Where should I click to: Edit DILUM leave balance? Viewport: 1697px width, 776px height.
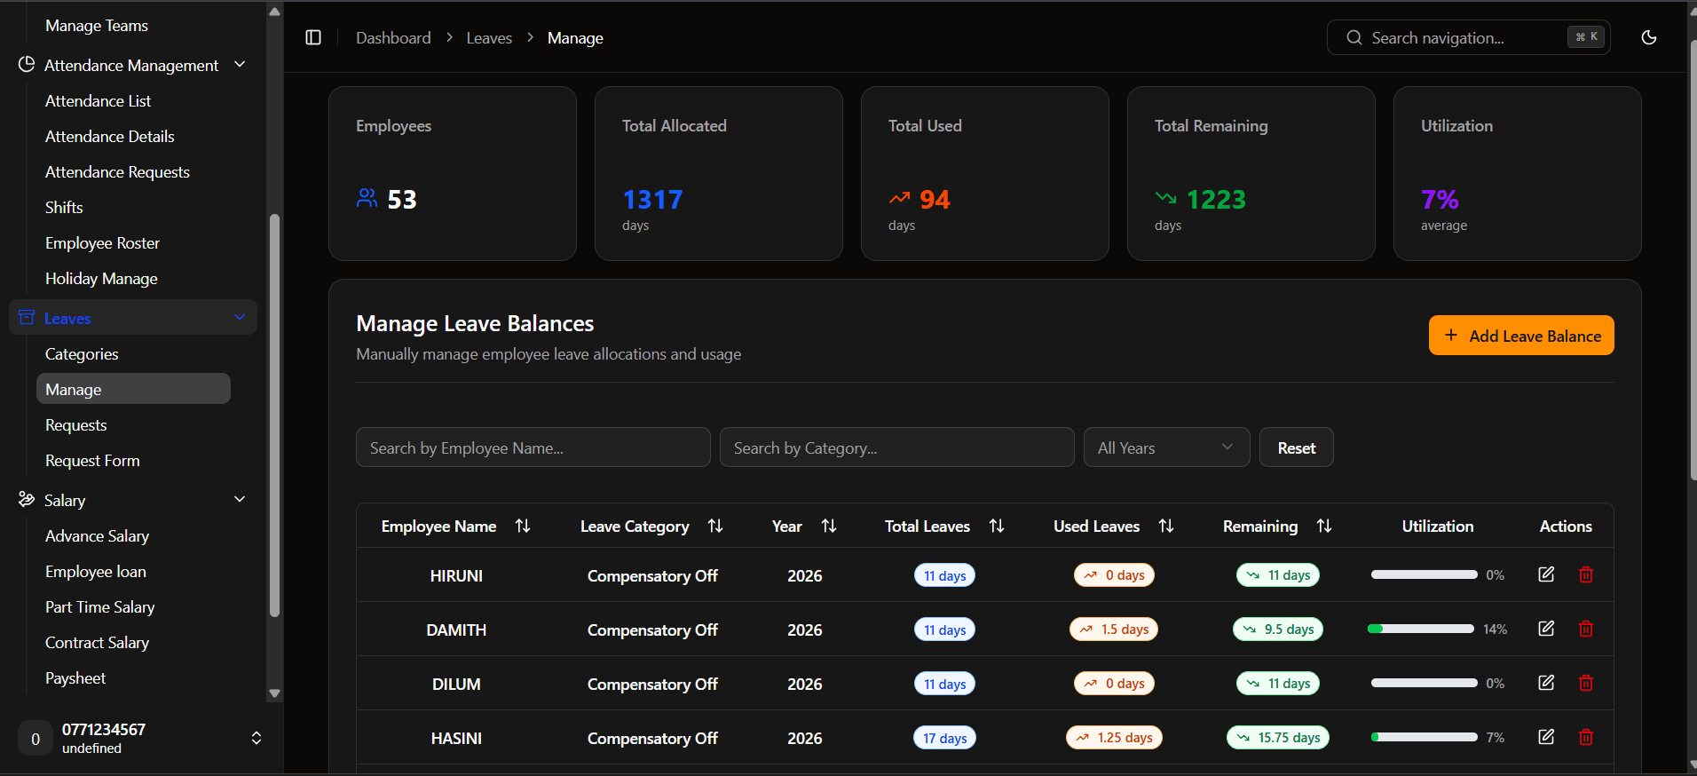(x=1546, y=683)
